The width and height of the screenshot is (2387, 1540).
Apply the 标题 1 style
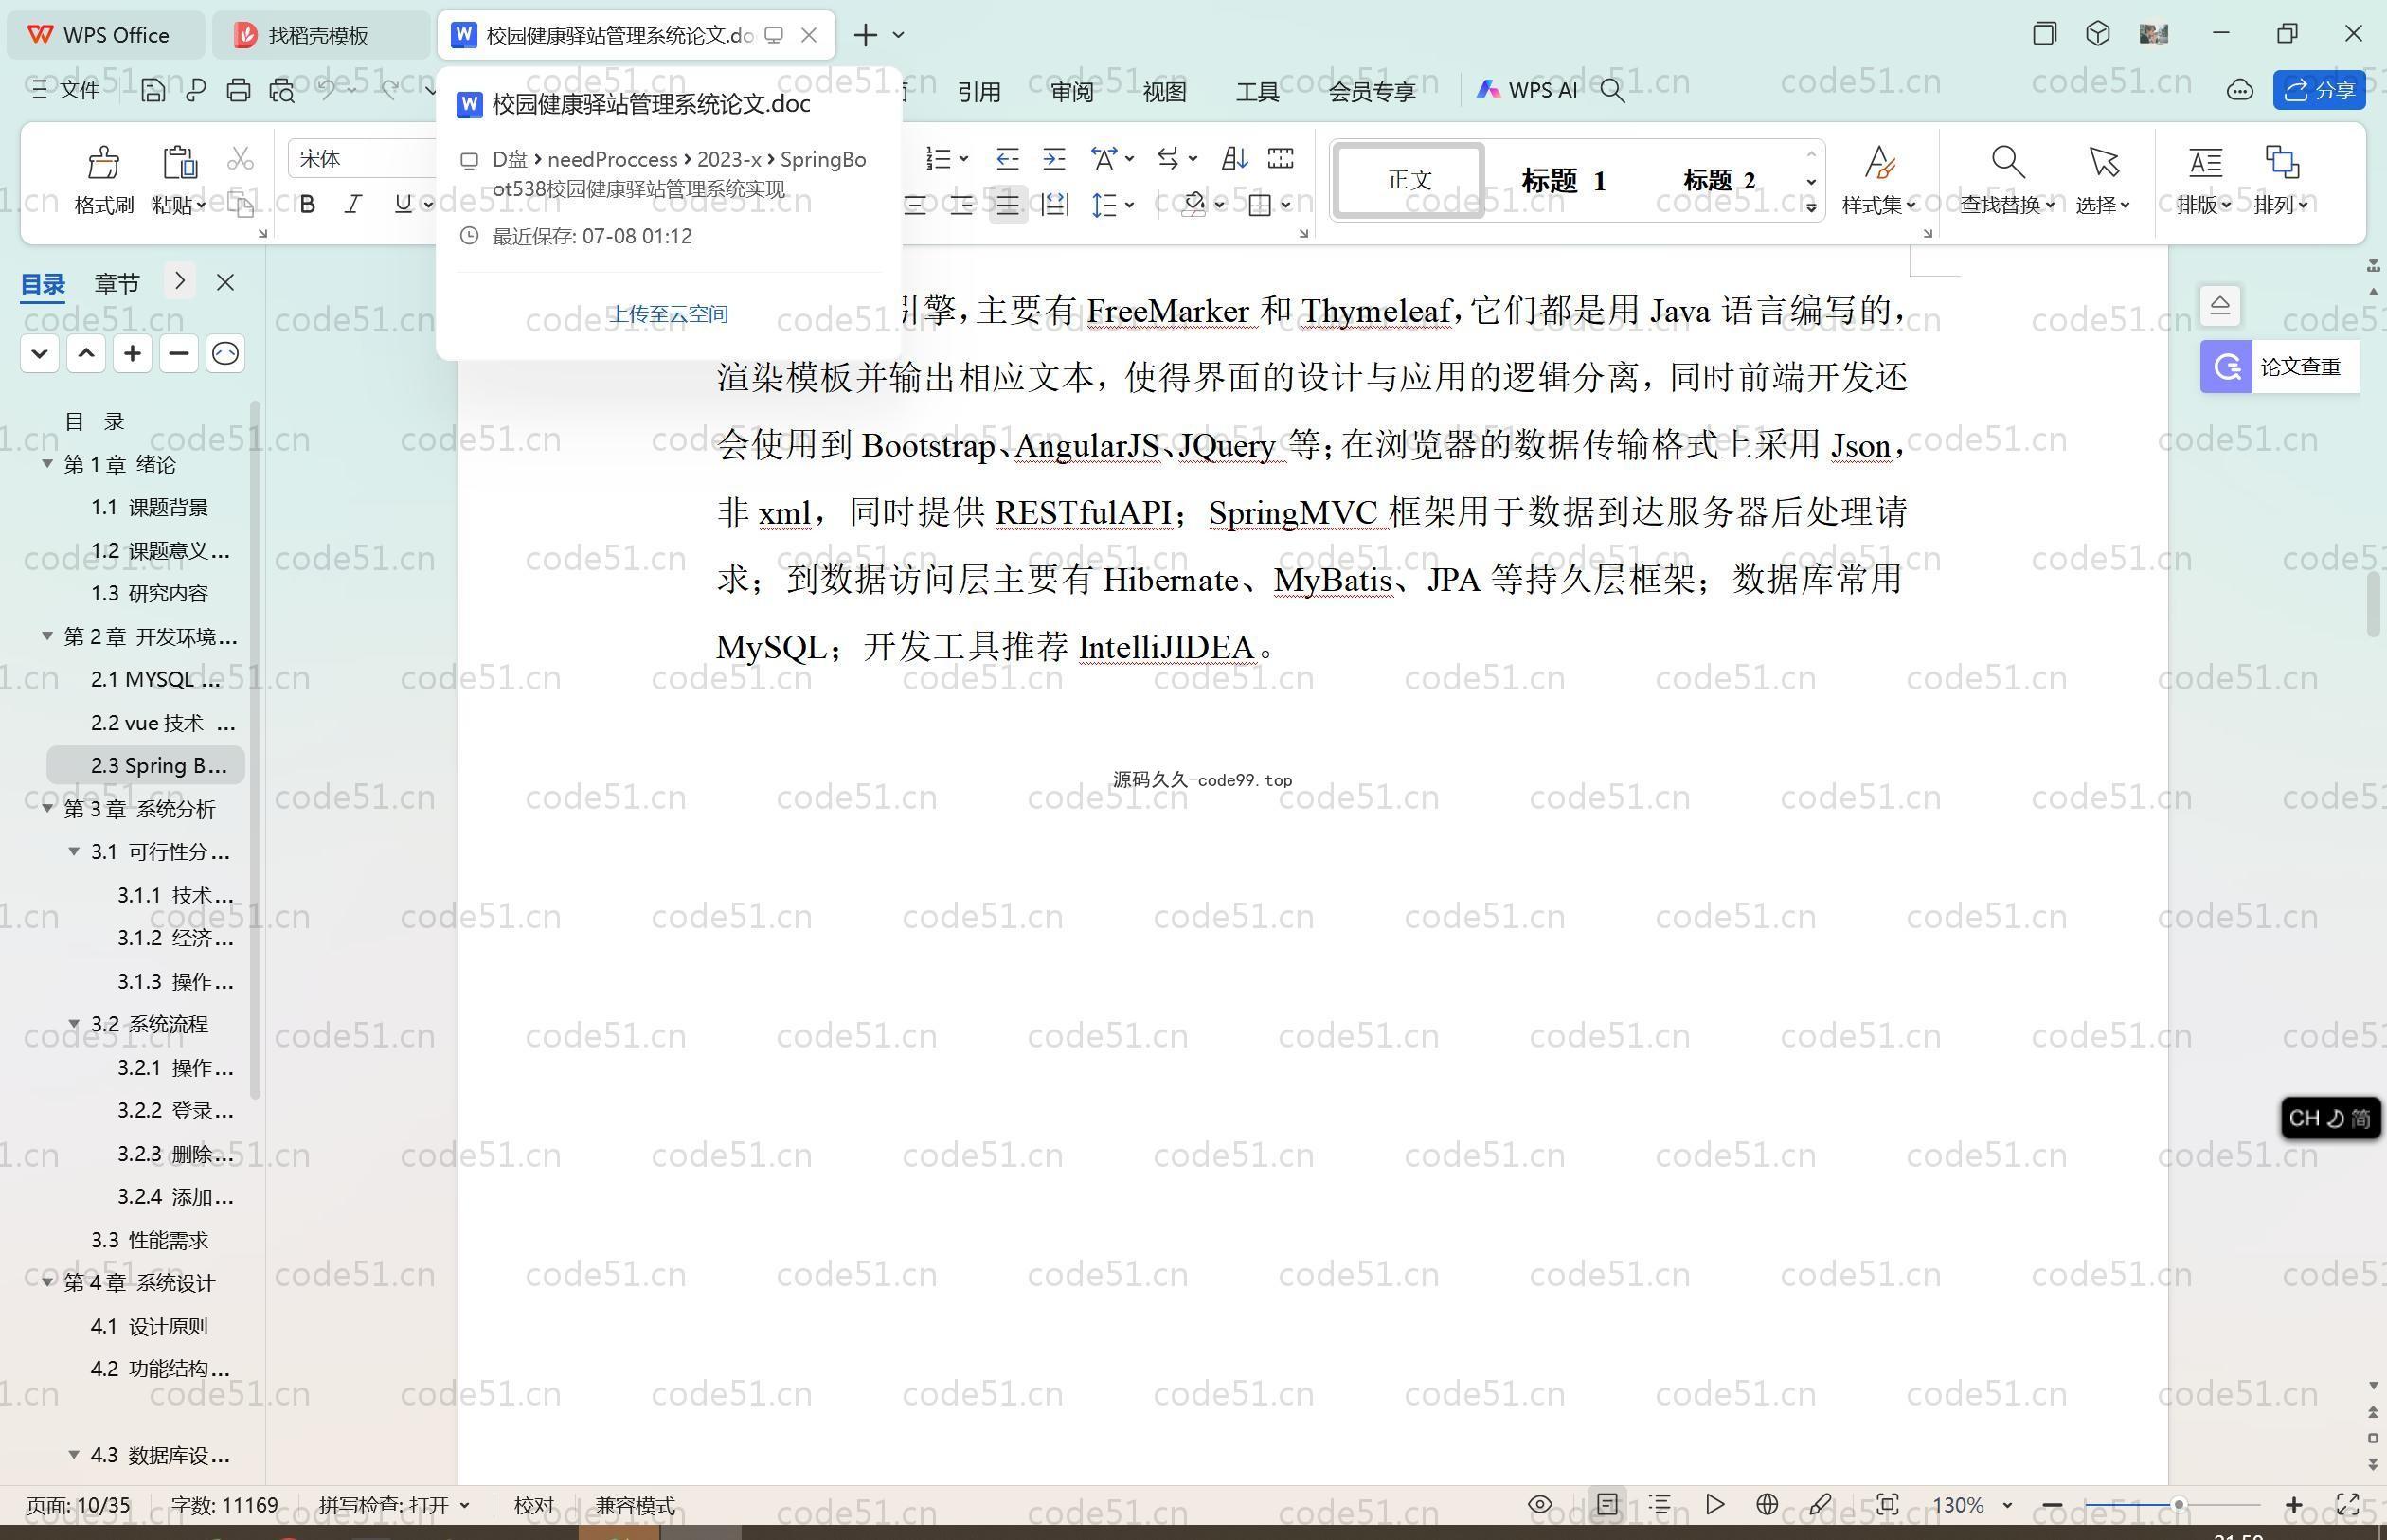(x=1564, y=180)
